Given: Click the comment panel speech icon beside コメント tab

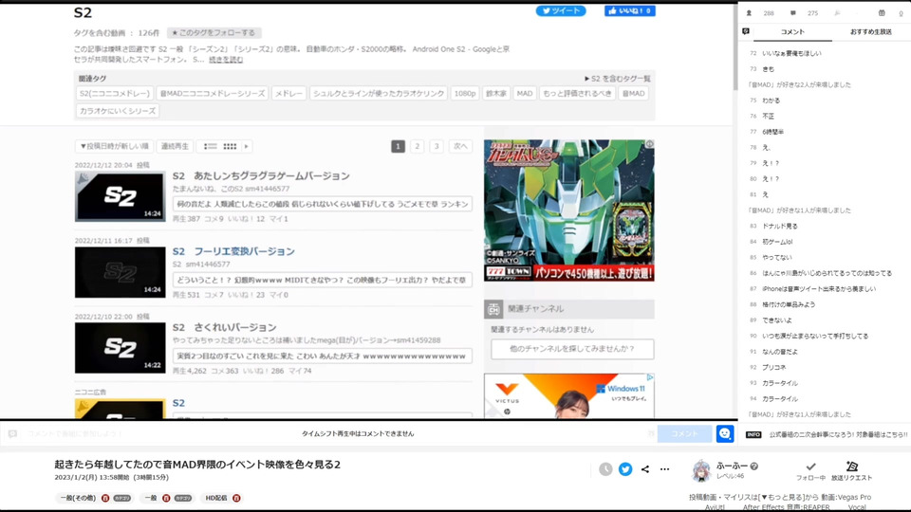Looking at the screenshot, I should click(x=746, y=31).
